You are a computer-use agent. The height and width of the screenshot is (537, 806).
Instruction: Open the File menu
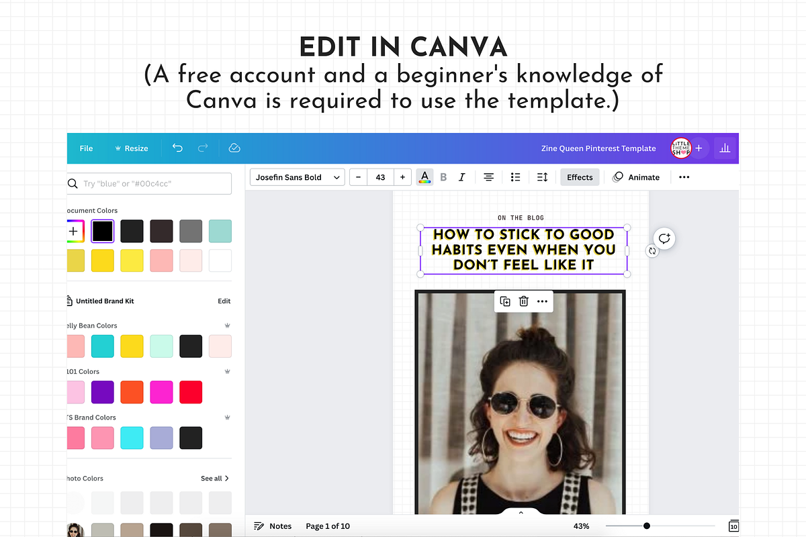86,148
